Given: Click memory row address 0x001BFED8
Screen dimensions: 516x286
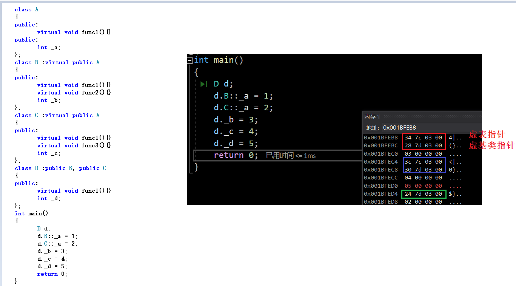Looking at the screenshot, I should (381, 202).
